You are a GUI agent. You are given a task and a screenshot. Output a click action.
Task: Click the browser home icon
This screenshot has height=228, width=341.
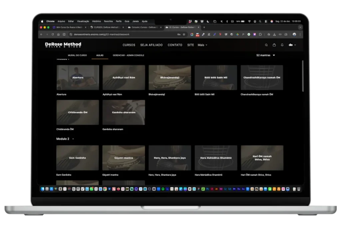[58, 34]
